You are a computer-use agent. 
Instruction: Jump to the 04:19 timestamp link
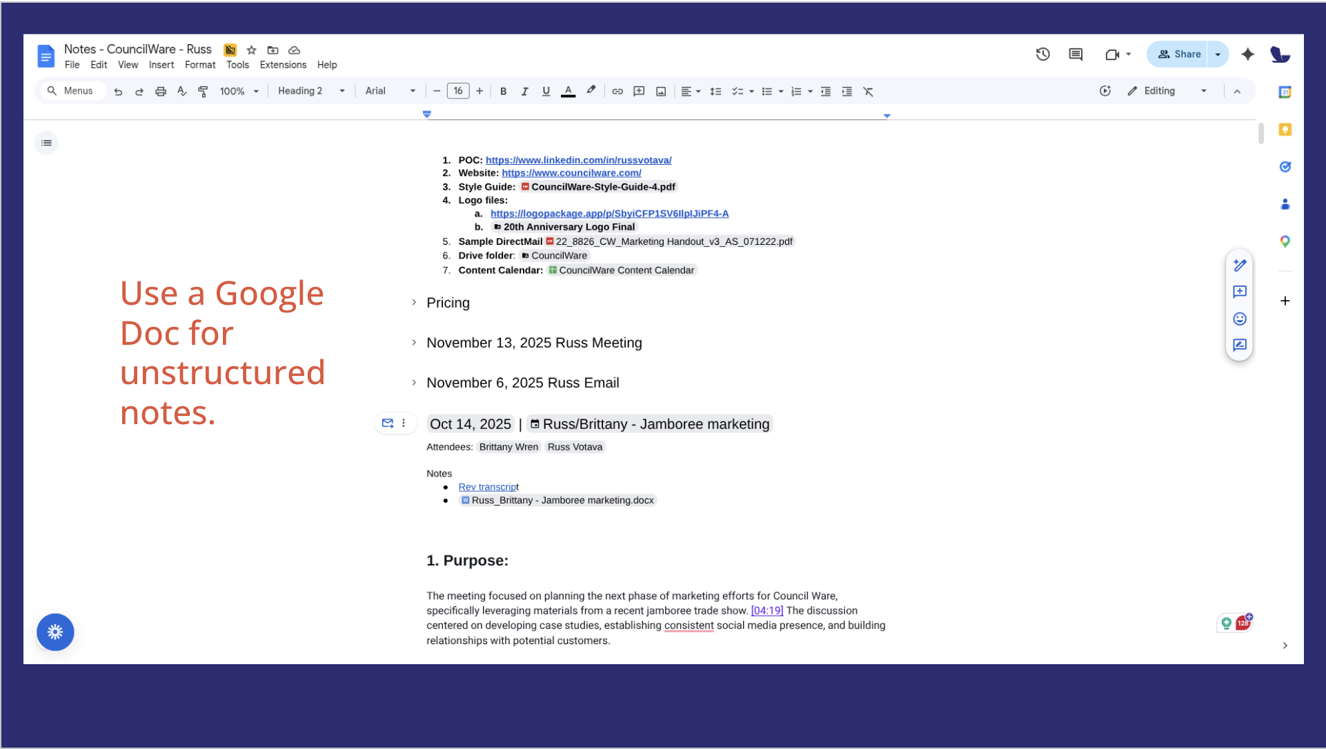[x=767, y=610]
